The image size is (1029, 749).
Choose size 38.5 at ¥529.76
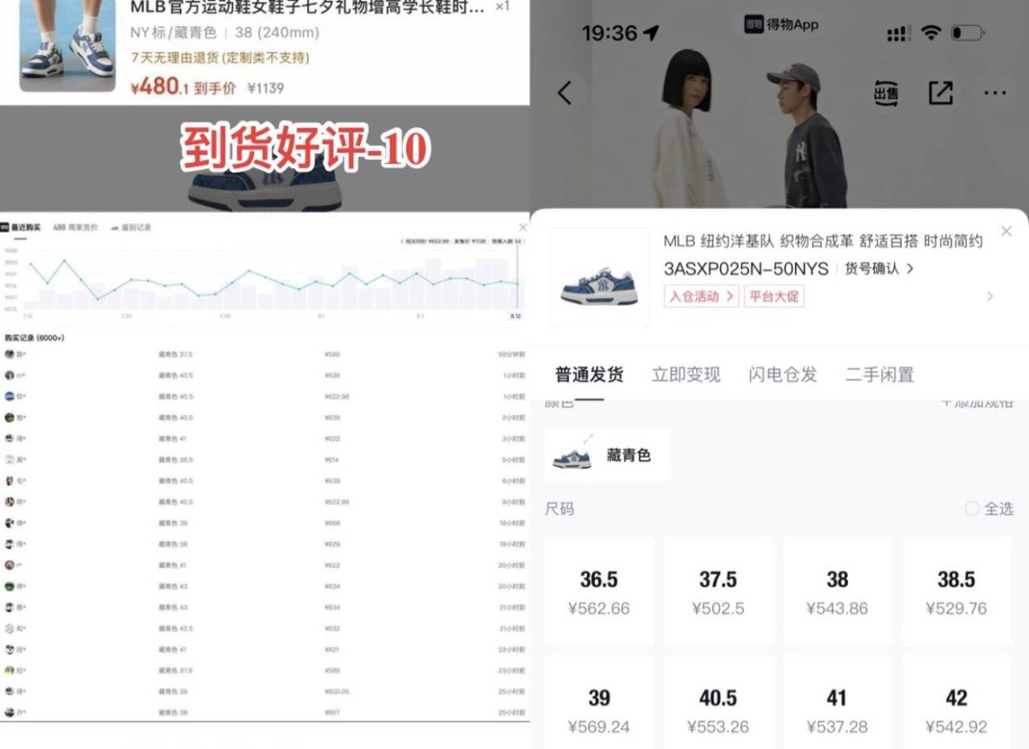pos(957,591)
